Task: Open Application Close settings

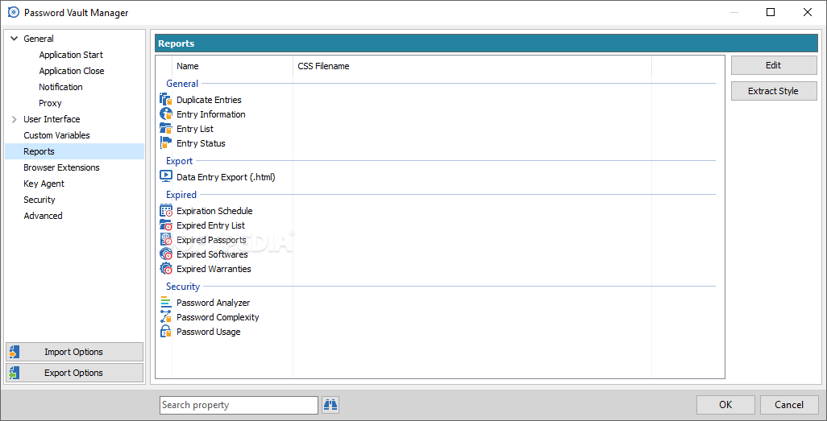Action: click(x=72, y=71)
